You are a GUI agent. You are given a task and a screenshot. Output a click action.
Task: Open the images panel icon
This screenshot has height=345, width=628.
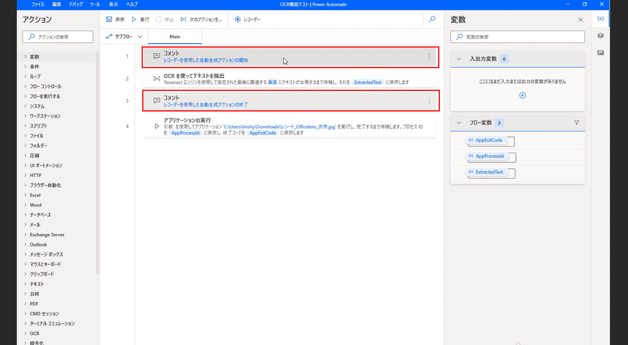point(600,52)
